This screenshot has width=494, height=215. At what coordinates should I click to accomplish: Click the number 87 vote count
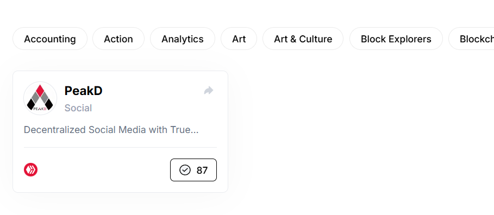point(202,170)
